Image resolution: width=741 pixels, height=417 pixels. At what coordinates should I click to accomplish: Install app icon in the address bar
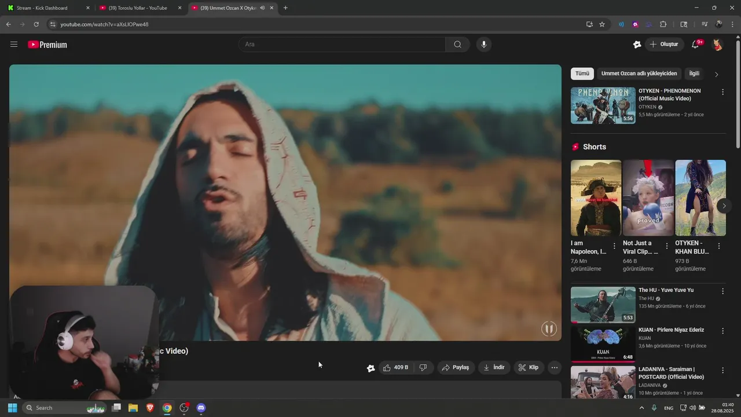[589, 24]
